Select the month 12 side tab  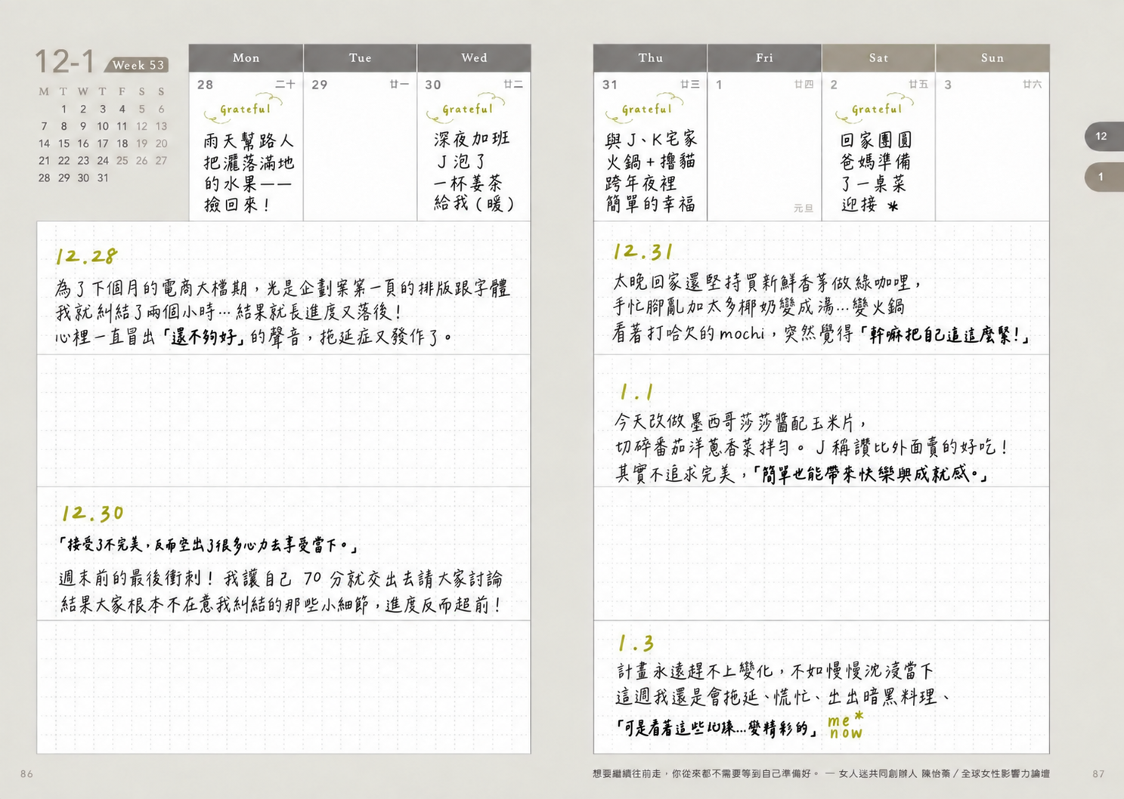click(x=1104, y=137)
